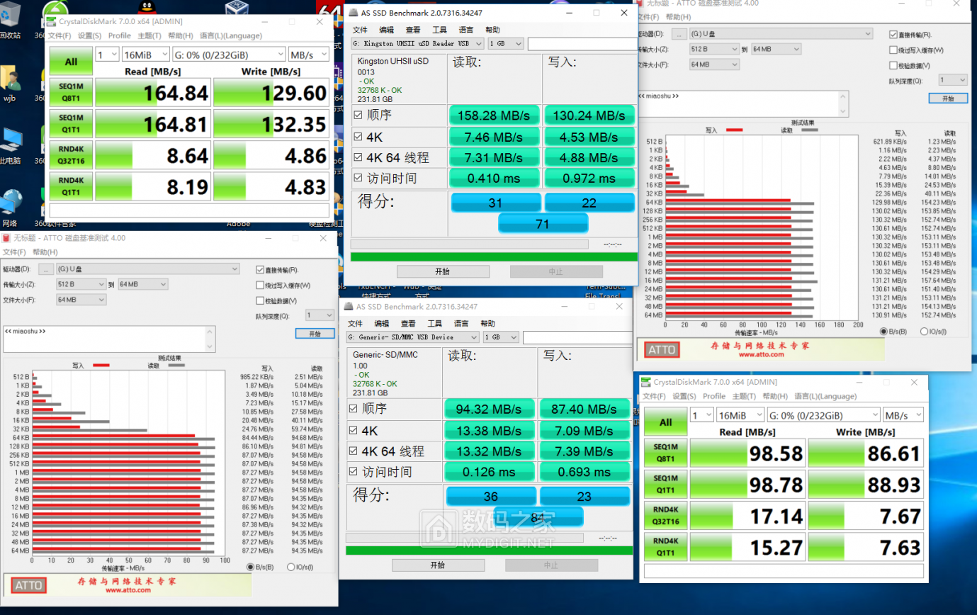Open 查看 menu in Generic SD/MMC AS SSD window
The width and height of the screenshot is (977, 615).
pyautogui.click(x=408, y=324)
